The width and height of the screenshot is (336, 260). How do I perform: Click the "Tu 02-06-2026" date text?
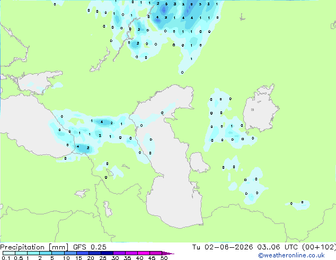coord(223,247)
